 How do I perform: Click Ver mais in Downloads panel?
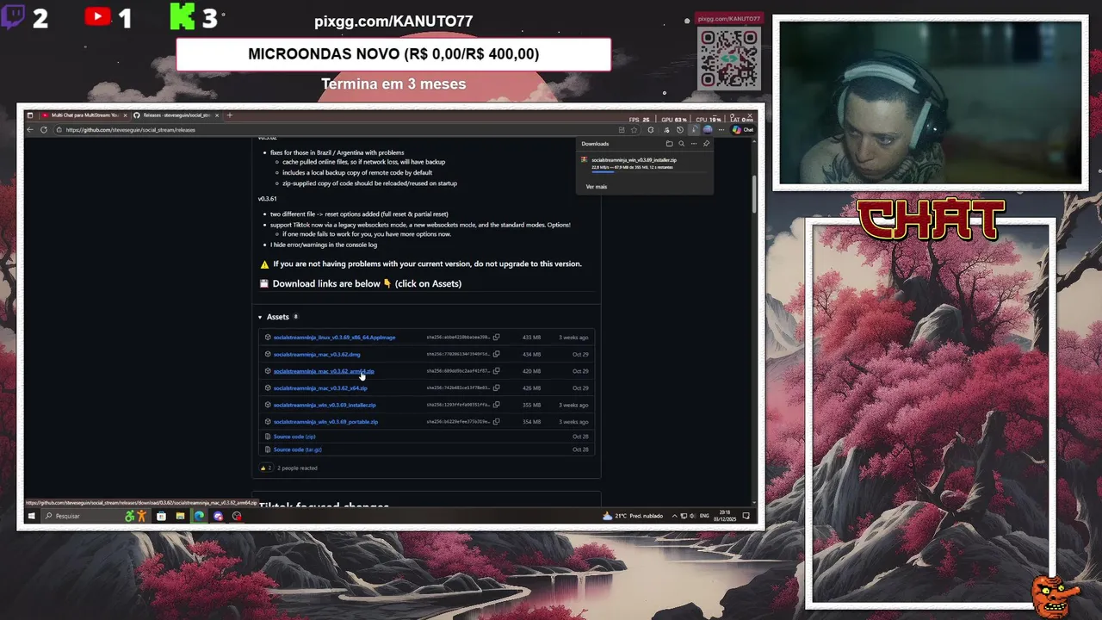[x=596, y=187]
